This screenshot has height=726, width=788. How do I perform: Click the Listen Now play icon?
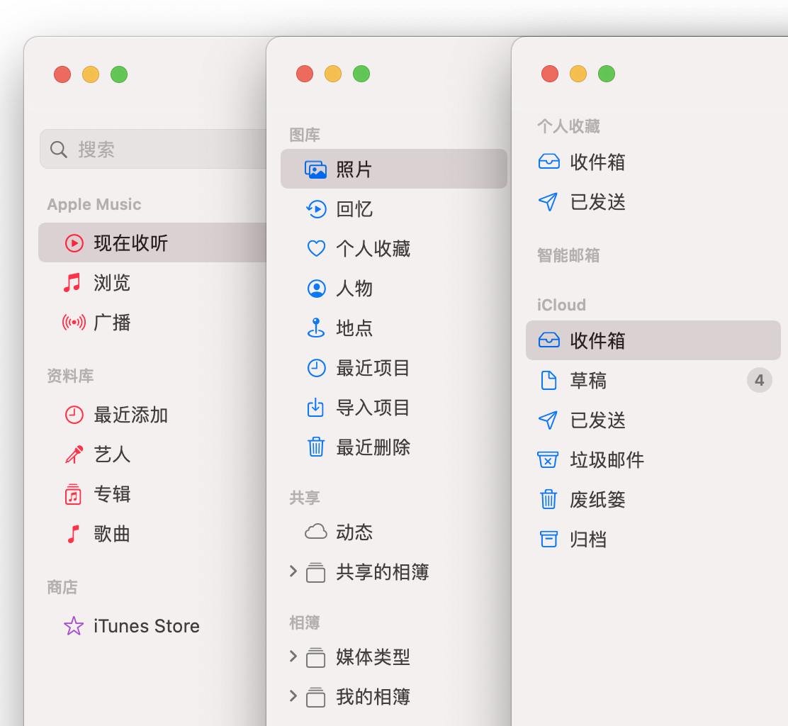click(x=74, y=243)
